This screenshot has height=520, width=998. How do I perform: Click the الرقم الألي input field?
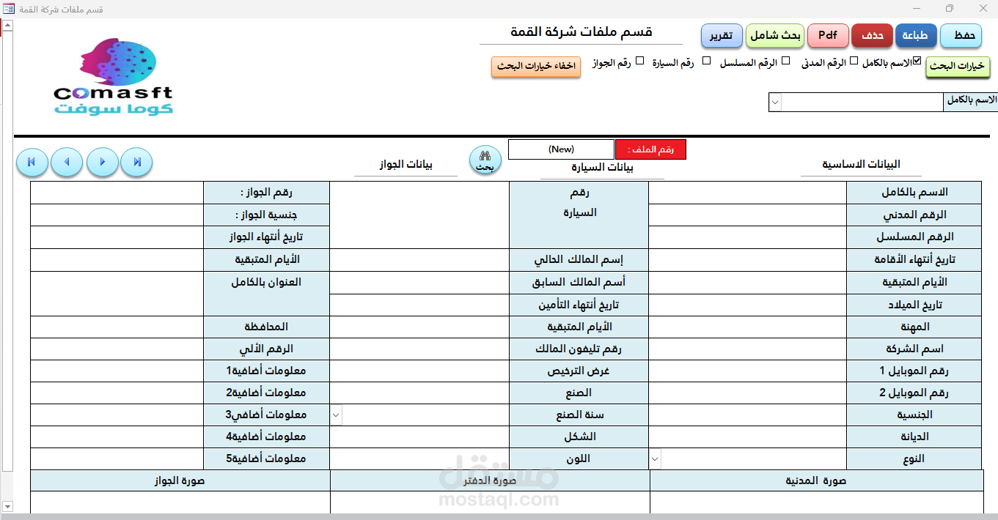(117, 349)
